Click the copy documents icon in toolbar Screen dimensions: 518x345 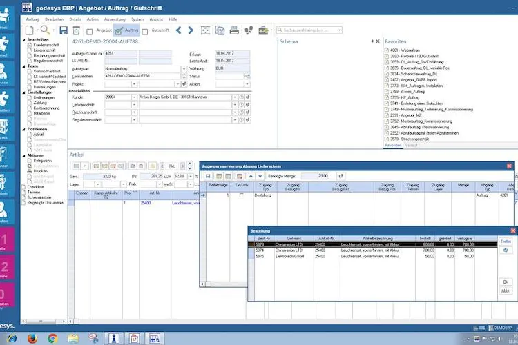pos(220,30)
